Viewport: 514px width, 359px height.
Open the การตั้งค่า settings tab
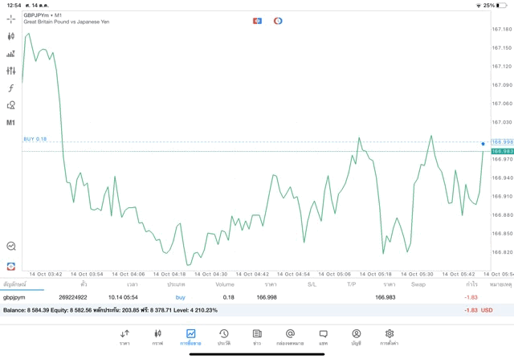(x=389, y=337)
